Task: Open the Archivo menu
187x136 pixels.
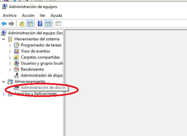Action: (x=9, y=15)
